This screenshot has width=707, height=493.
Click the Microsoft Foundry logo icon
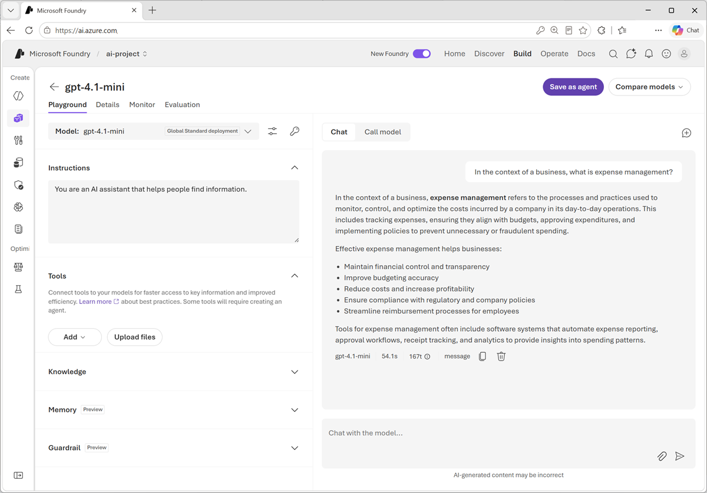[19, 54]
